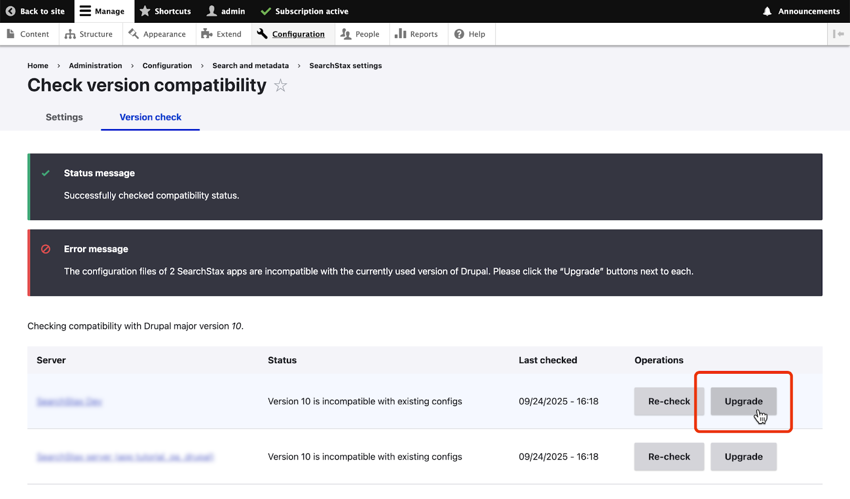
Task: Add page to shortcuts with star icon
Action: click(x=280, y=85)
